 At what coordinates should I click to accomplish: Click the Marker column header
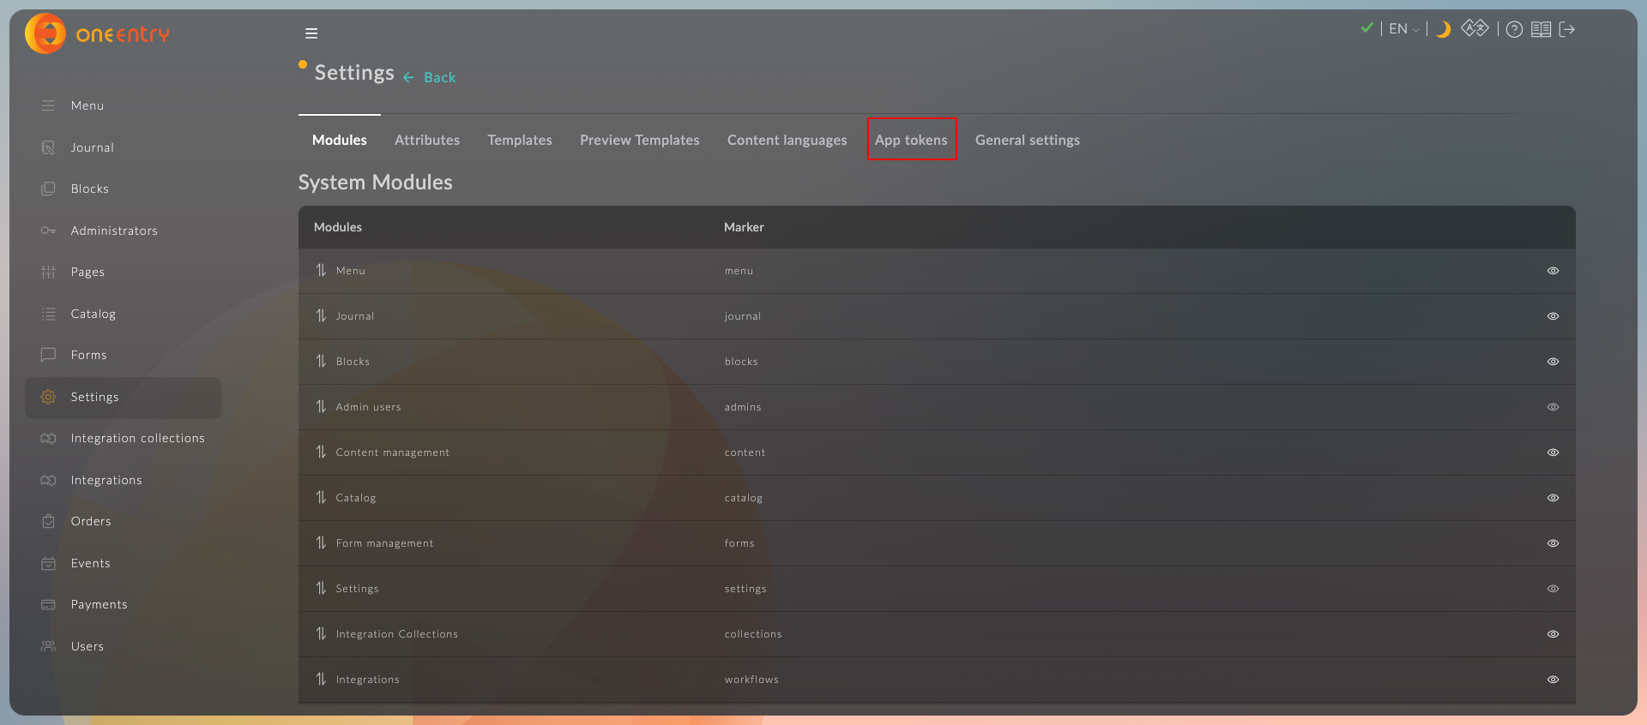744,227
